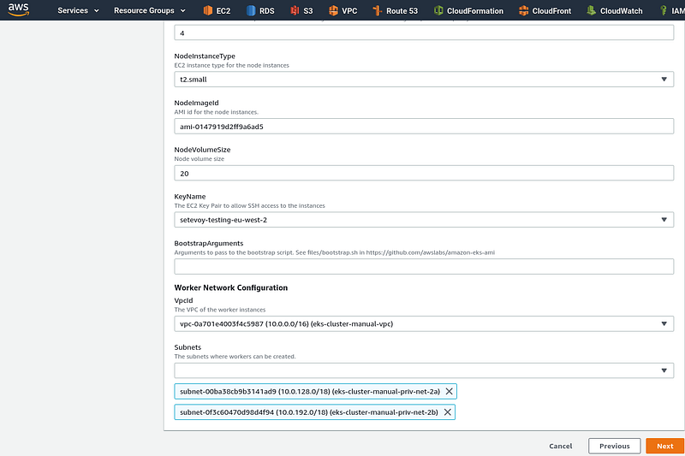Viewport: 685px width, 456px height.
Task: Open the CloudWatch shortcut
Action: point(615,10)
